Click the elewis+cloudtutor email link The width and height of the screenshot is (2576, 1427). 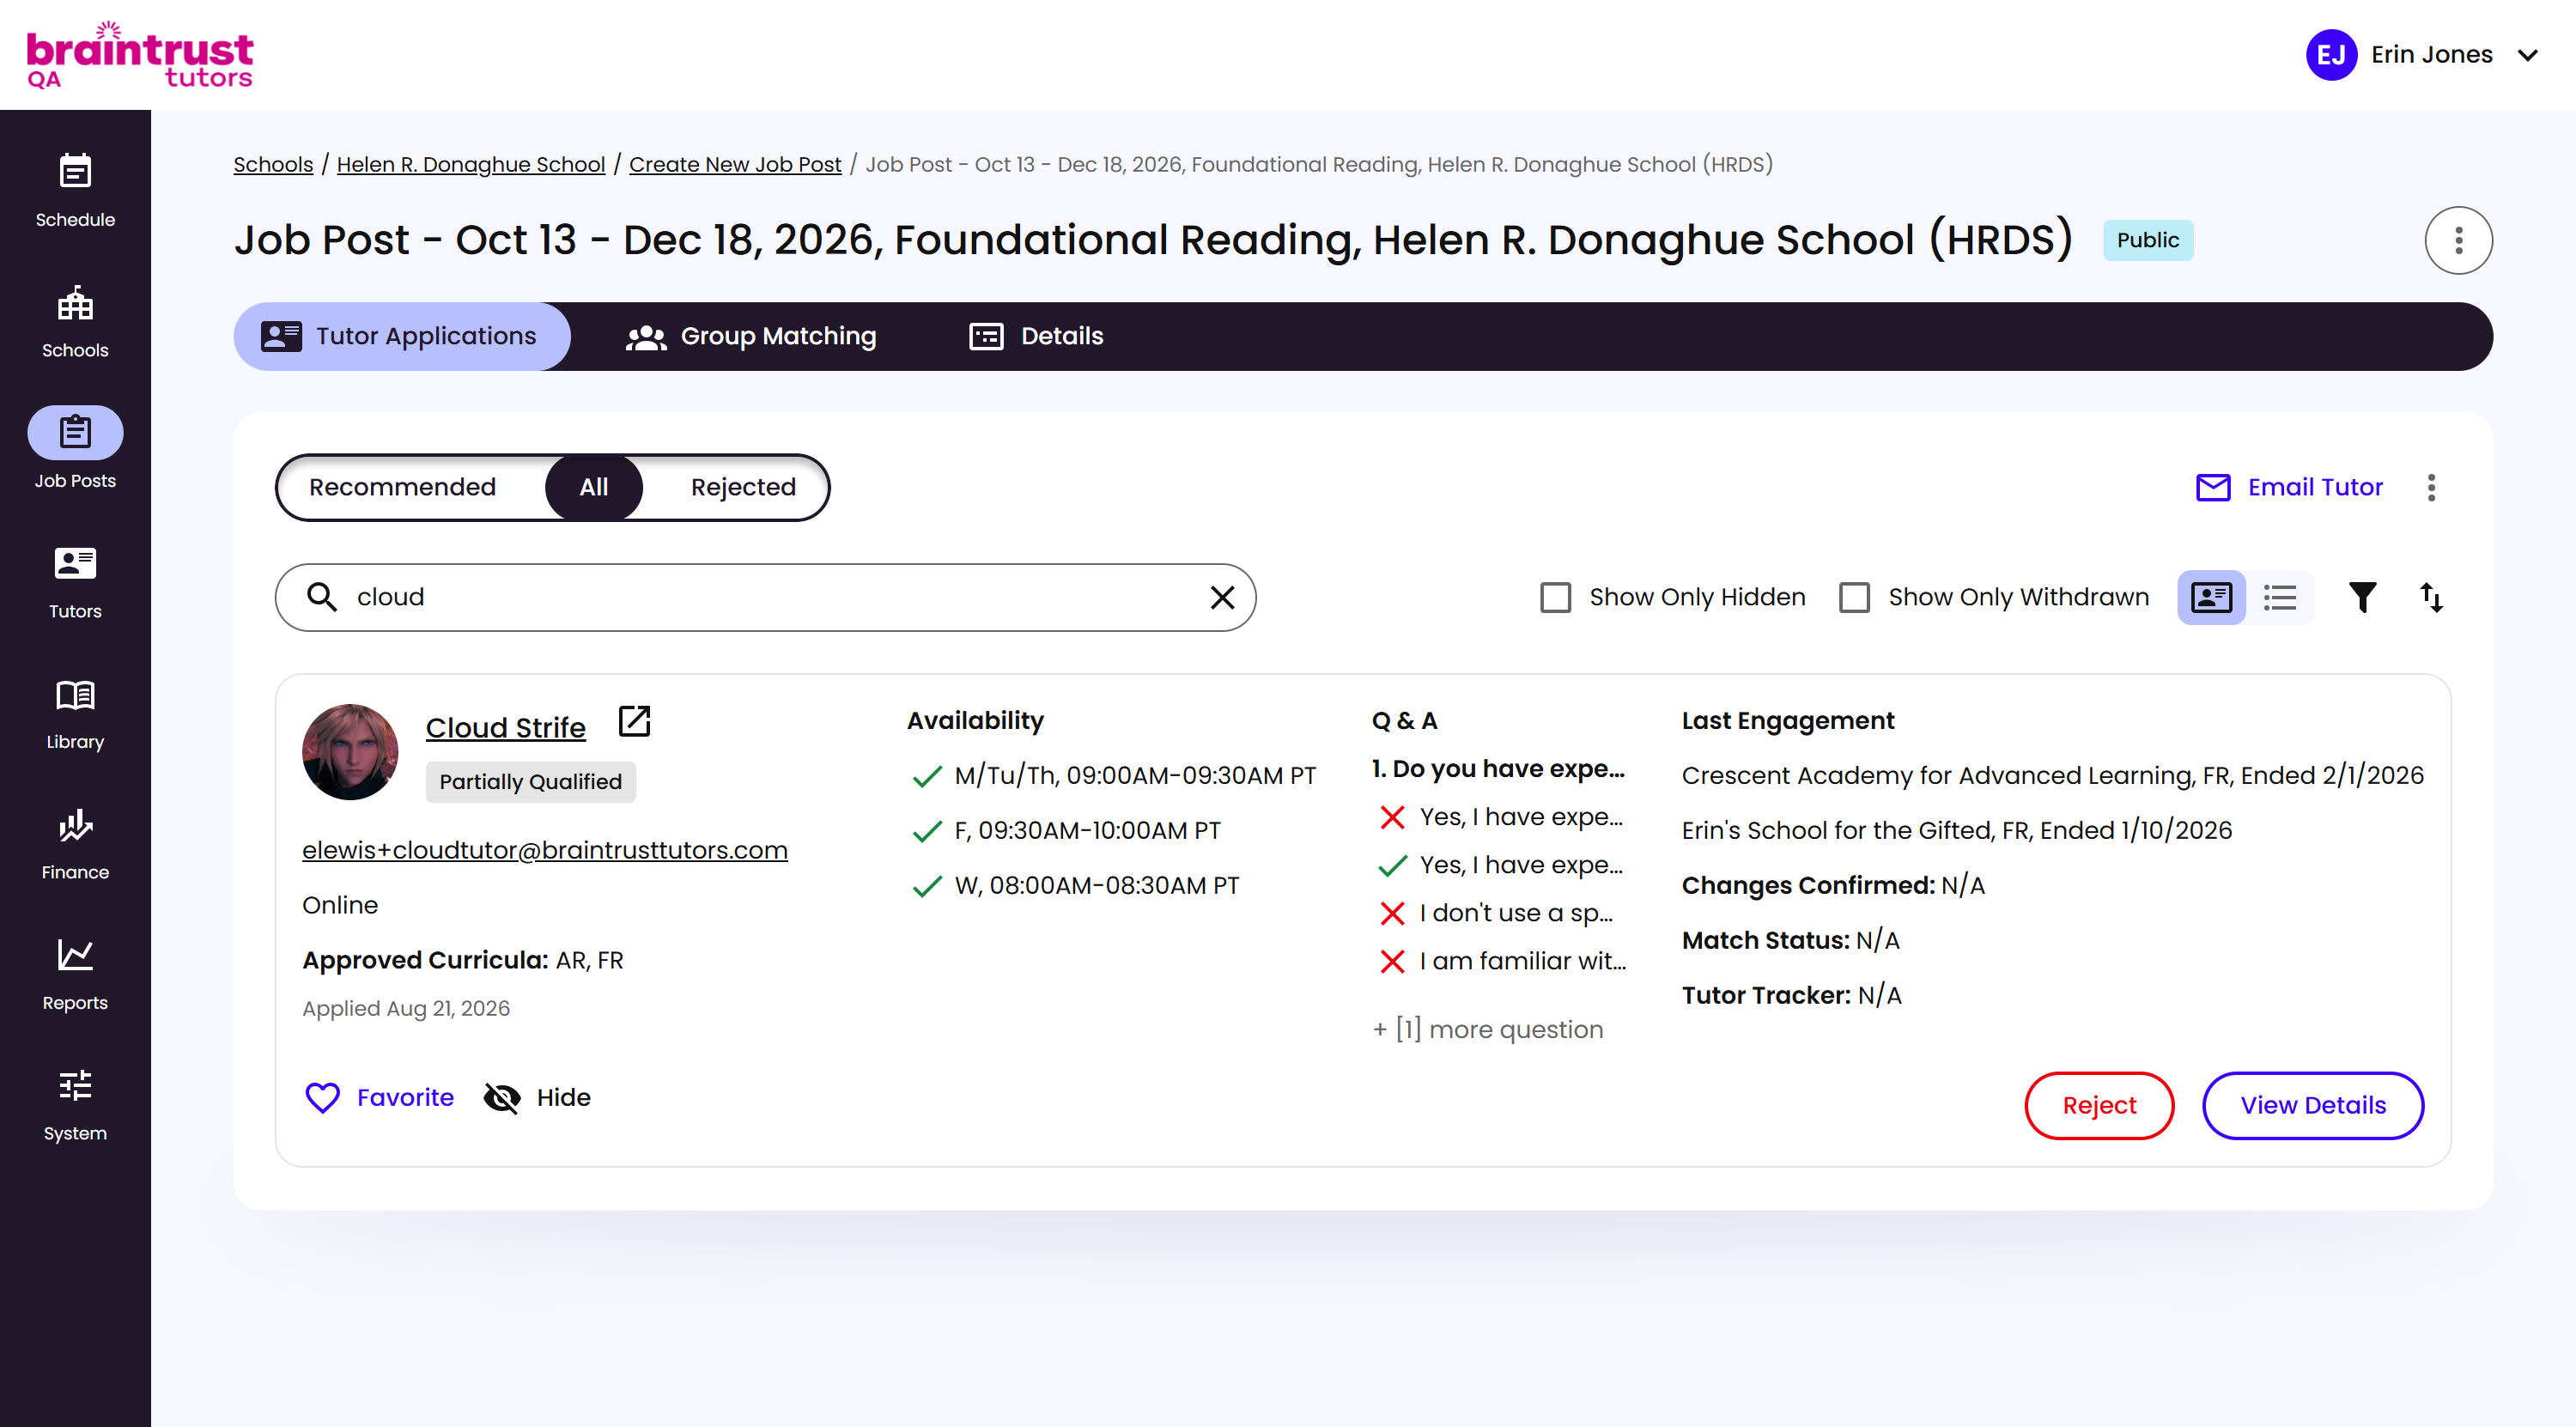[545, 850]
